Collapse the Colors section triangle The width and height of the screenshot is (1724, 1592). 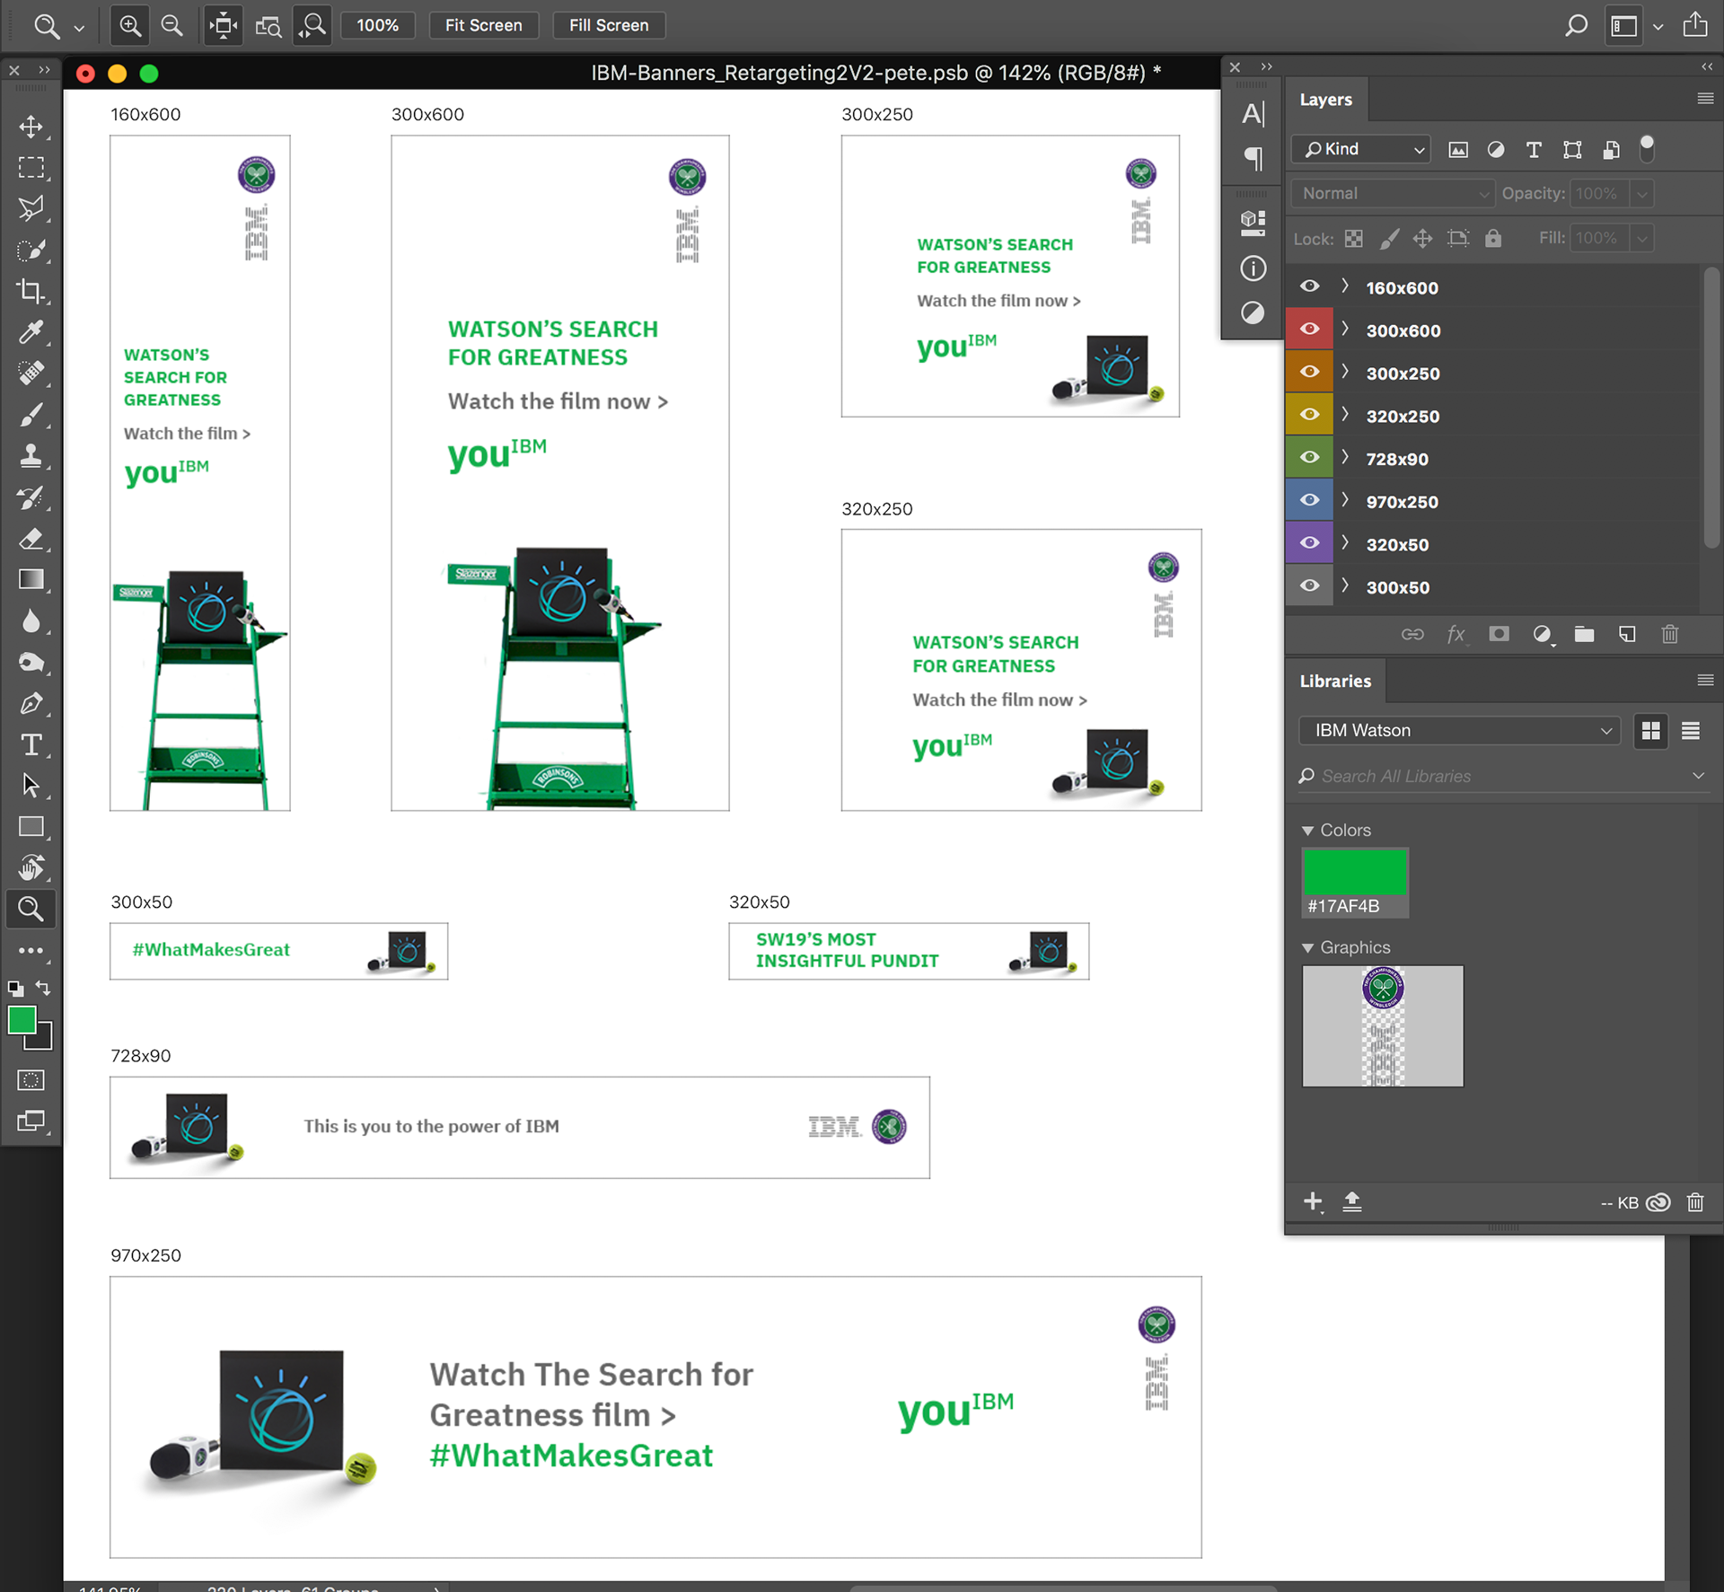(x=1308, y=831)
